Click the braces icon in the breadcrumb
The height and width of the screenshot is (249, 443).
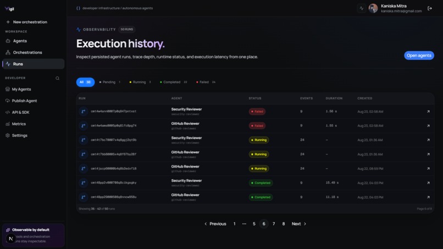click(78, 8)
